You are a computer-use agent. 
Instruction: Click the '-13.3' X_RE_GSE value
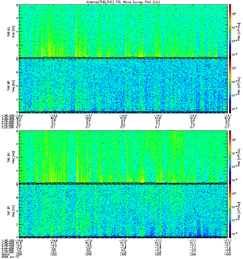coord(19,116)
